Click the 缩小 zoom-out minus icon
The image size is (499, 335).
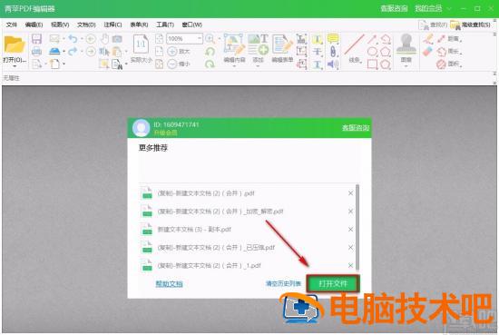tap(172, 64)
